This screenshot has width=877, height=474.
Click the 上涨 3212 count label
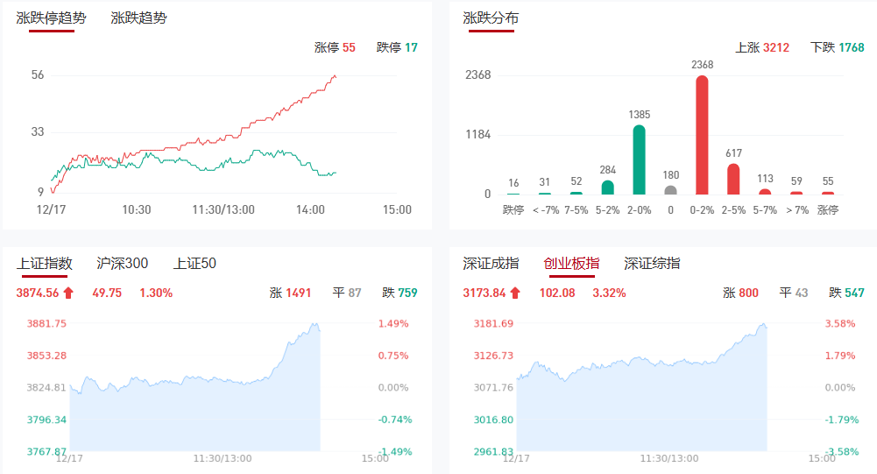[762, 47]
